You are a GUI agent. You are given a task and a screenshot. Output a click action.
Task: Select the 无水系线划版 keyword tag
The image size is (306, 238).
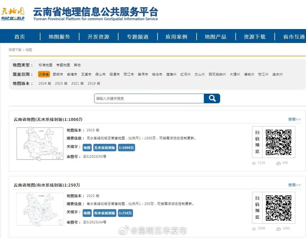click(105, 148)
